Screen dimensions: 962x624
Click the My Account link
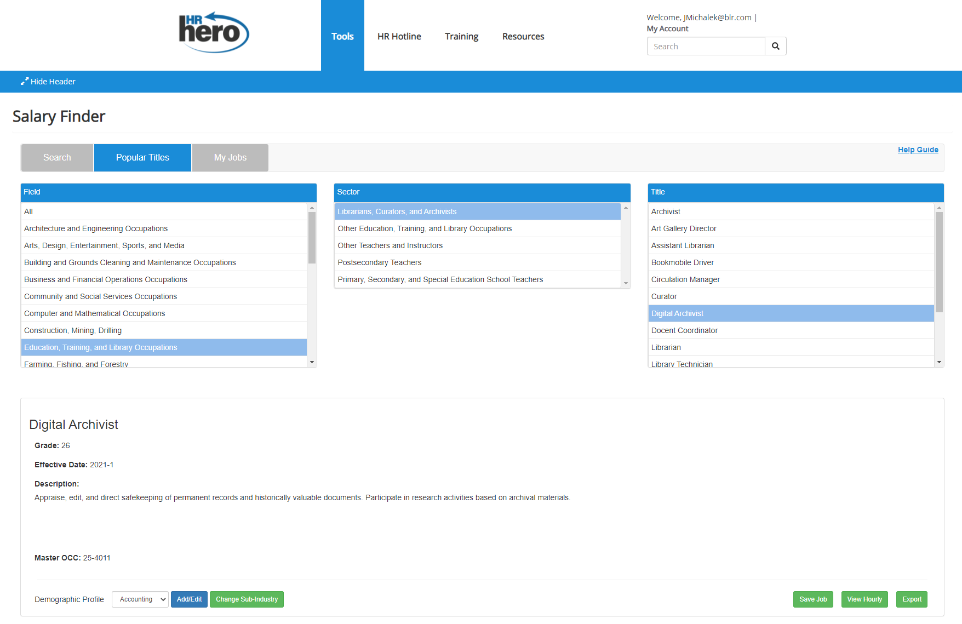point(668,28)
